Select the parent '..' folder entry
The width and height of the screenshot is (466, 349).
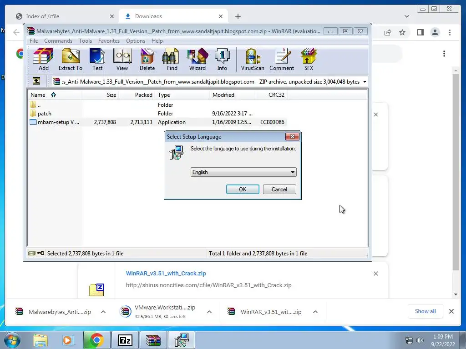pyautogui.click(x=35, y=105)
